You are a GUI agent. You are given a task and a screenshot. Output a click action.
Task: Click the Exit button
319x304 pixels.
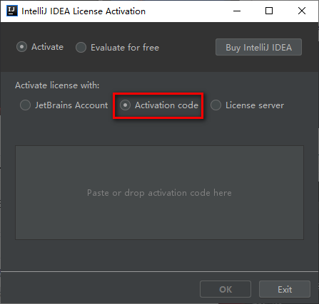[285, 289]
